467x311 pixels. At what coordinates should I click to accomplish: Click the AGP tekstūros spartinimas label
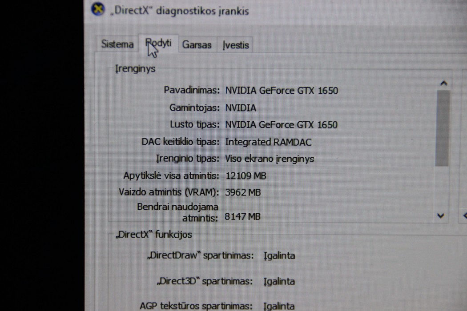(x=196, y=306)
